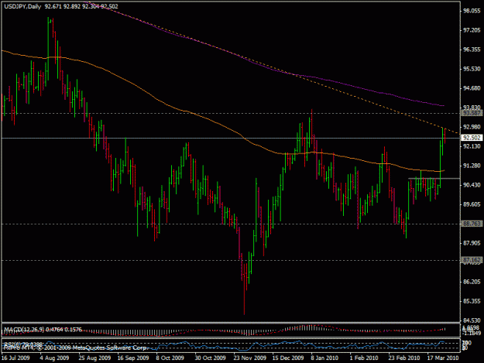Click the USDJPY,Daily chart title text
Screen dimensions: 484x363
pyautogui.click(x=22, y=6)
